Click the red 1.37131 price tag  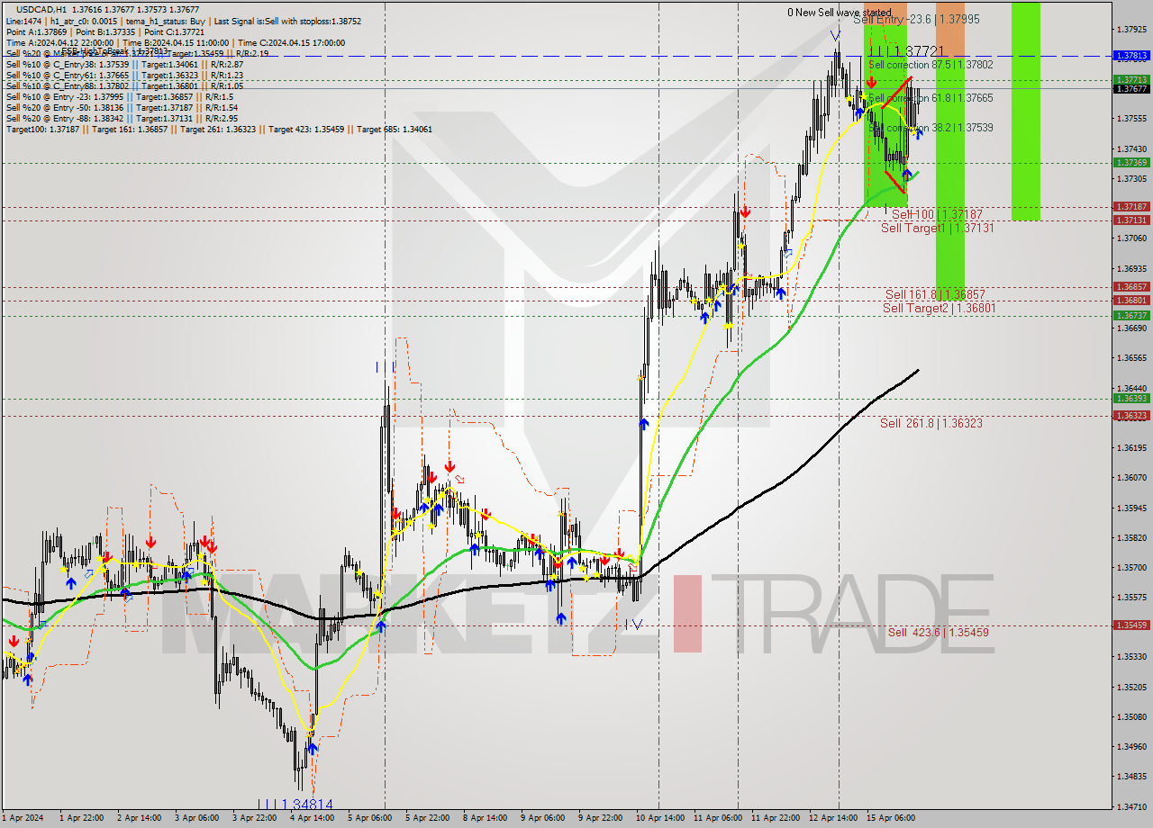1132,220
